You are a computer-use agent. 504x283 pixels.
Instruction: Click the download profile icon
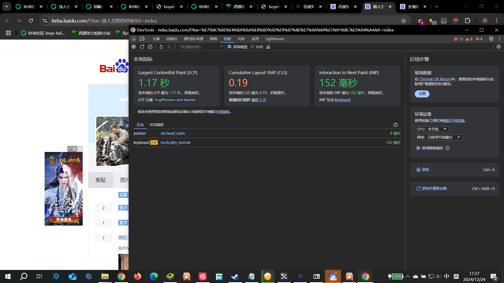coord(169,47)
